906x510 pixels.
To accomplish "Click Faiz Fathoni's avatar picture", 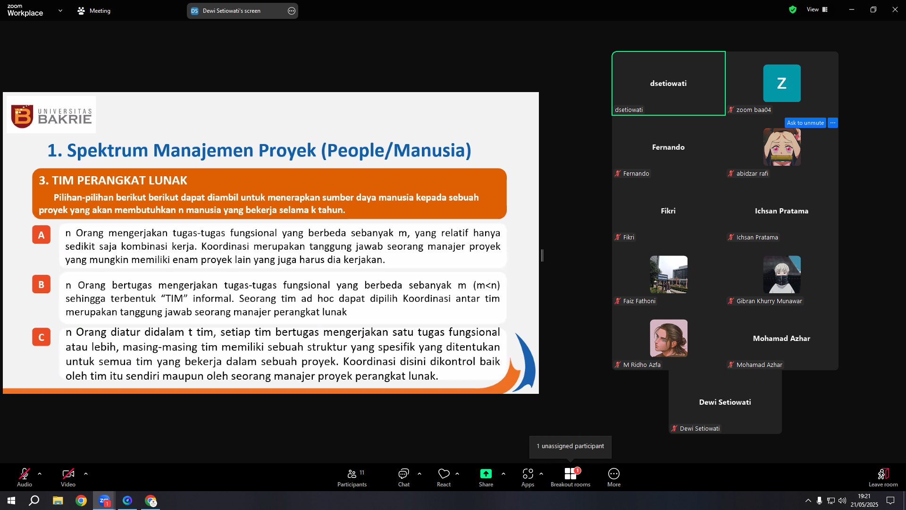I will pyautogui.click(x=669, y=274).
